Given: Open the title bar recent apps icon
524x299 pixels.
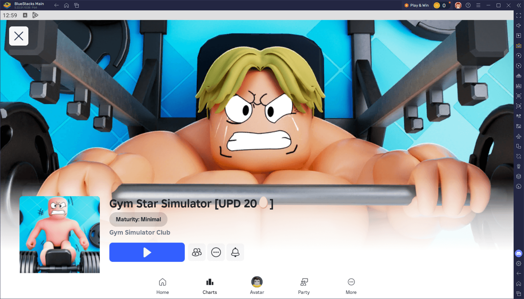Looking at the screenshot, I should (77, 5).
